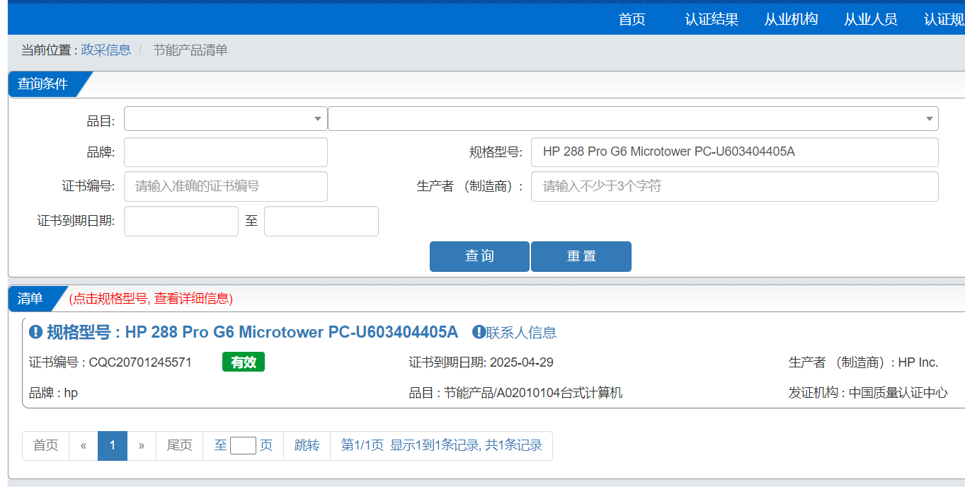Click the 节能产品清单 breadcrumb text
Viewport: 965px width, 487px height.
(190, 50)
